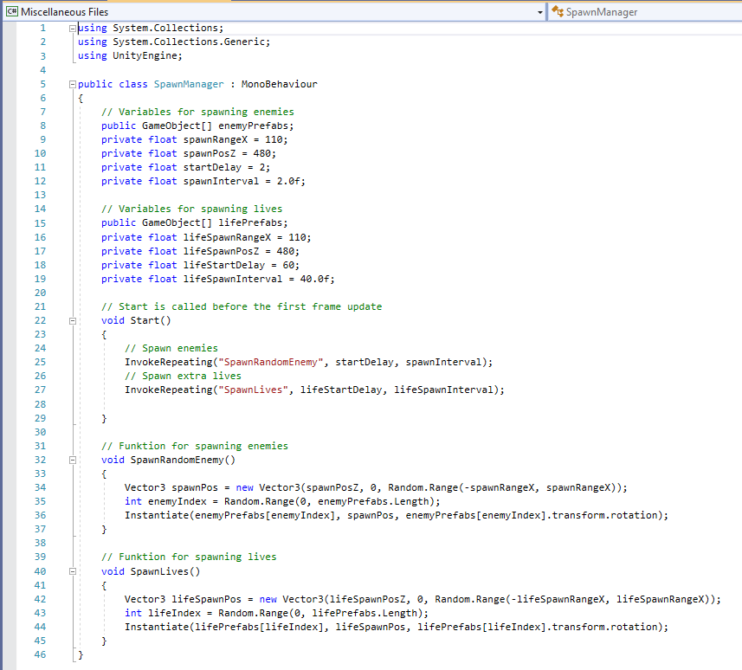
Task: Click 'System.Collections.Generic' on line 2
Action: (x=189, y=42)
